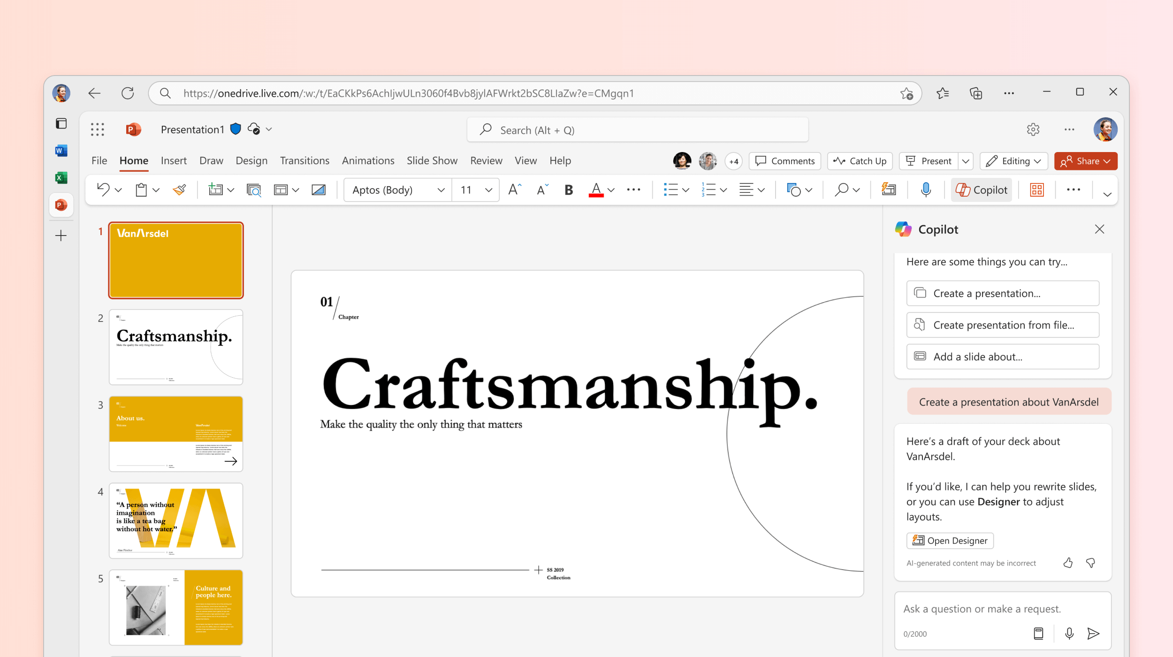
Task: Select the Format Painter icon
Action: (x=179, y=190)
